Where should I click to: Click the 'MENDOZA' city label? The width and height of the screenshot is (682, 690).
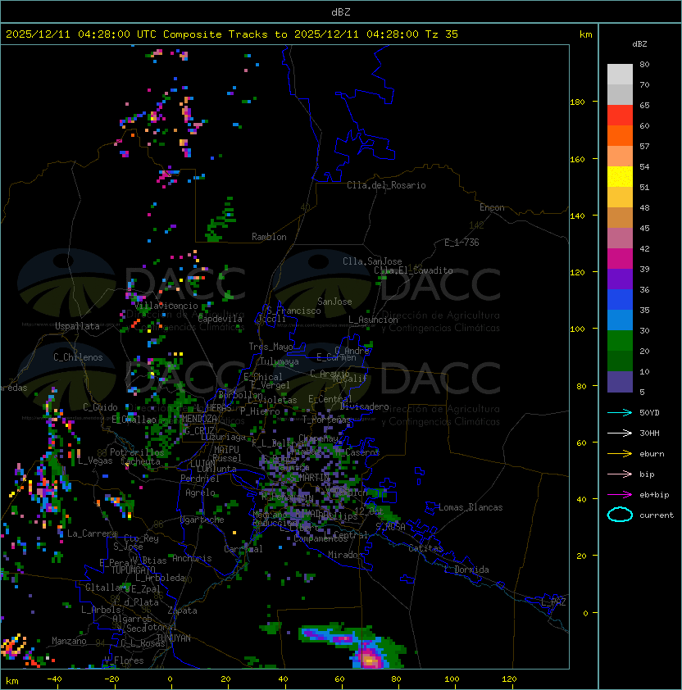tap(199, 419)
